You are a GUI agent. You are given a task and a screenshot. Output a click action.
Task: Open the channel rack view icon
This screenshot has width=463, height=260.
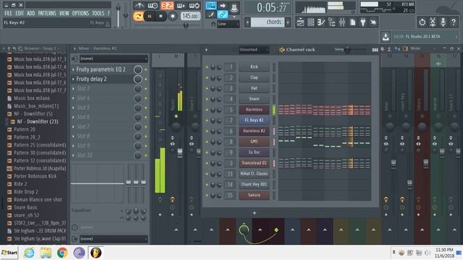[x=310, y=22]
